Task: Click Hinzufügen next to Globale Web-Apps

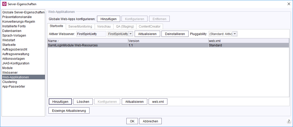Action: point(109,19)
